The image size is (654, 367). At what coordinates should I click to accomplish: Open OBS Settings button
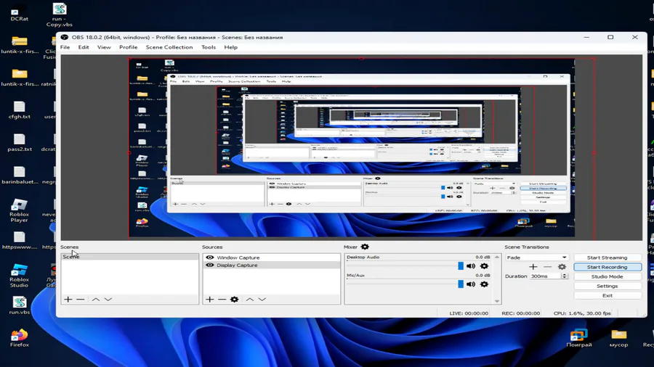coord(607,286)
